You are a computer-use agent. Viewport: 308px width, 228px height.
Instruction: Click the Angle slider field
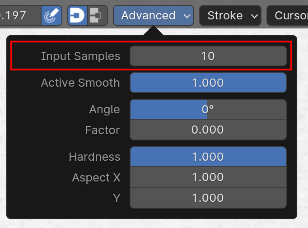(x=208, y=110)
